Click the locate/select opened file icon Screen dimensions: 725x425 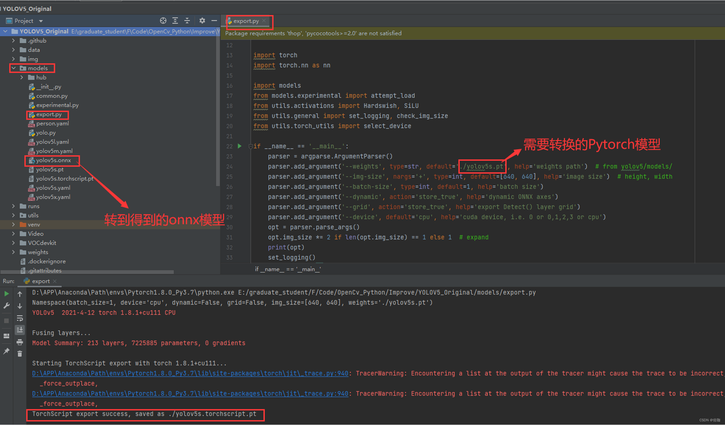[x=163, y=21]
